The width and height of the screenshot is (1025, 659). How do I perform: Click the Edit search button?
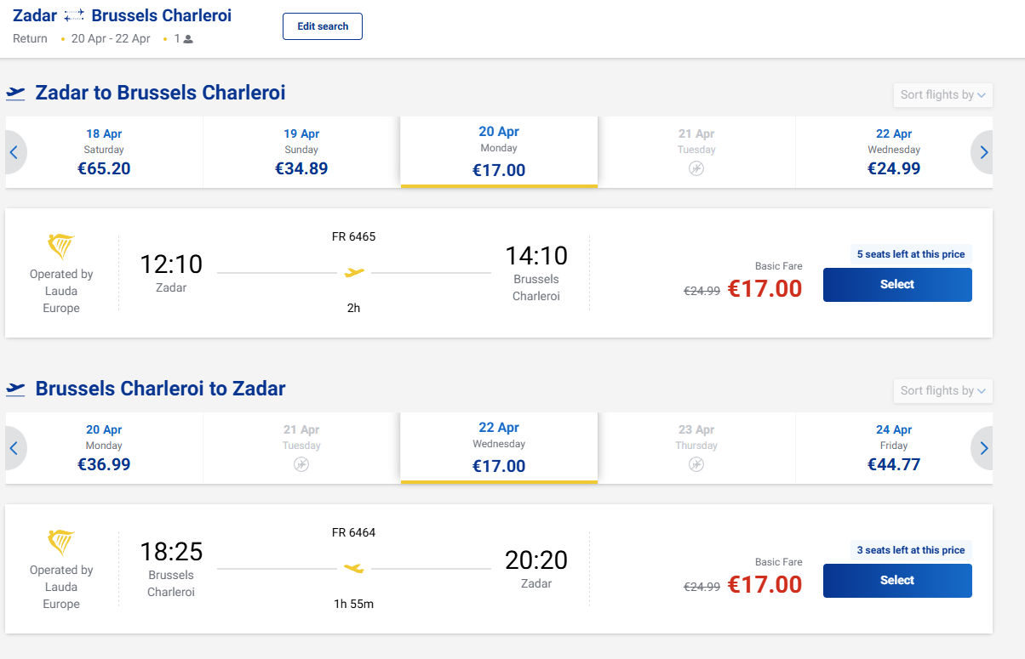pos(323,26)
